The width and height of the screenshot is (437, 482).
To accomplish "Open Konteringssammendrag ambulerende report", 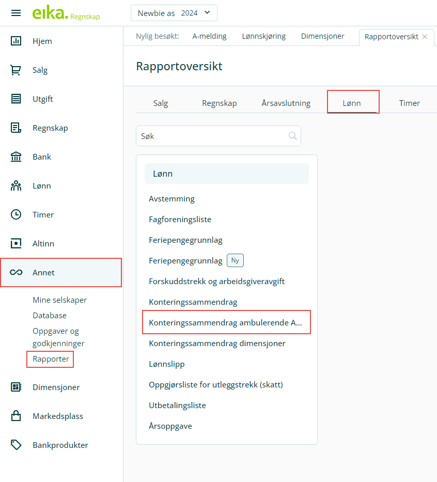I will (226, 322).
